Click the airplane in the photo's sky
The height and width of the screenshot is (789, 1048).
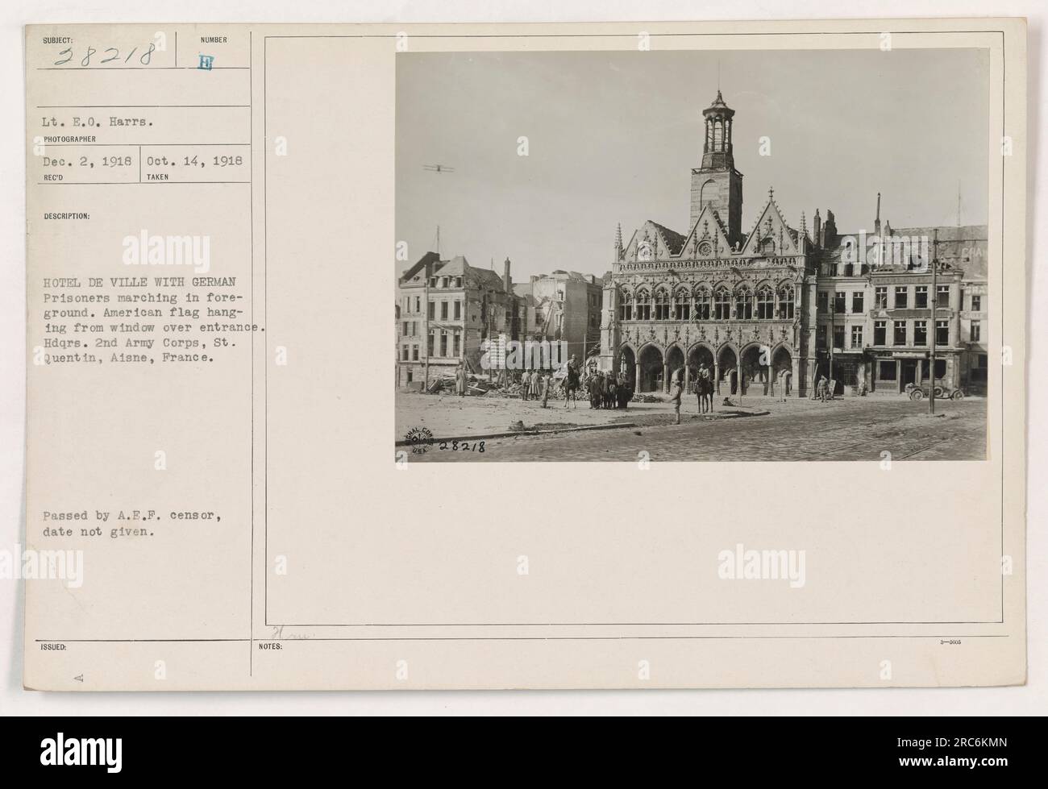(439, 168)
